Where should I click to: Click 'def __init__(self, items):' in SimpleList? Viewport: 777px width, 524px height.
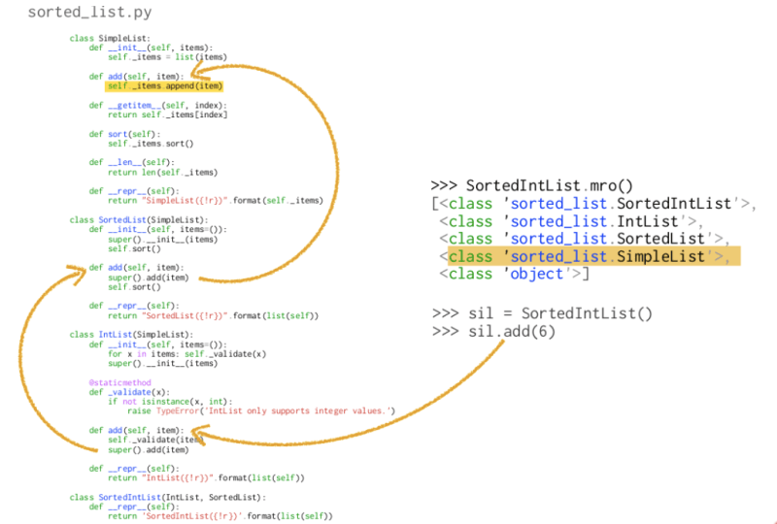[x=151, y=48]
